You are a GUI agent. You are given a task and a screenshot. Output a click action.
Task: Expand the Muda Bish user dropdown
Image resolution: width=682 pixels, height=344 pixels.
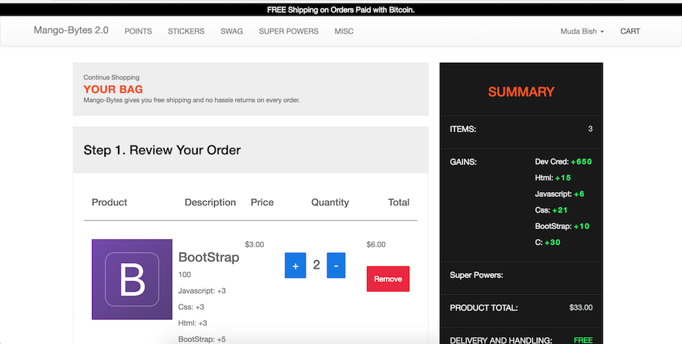pyautogui.click(x=582, y=31)
